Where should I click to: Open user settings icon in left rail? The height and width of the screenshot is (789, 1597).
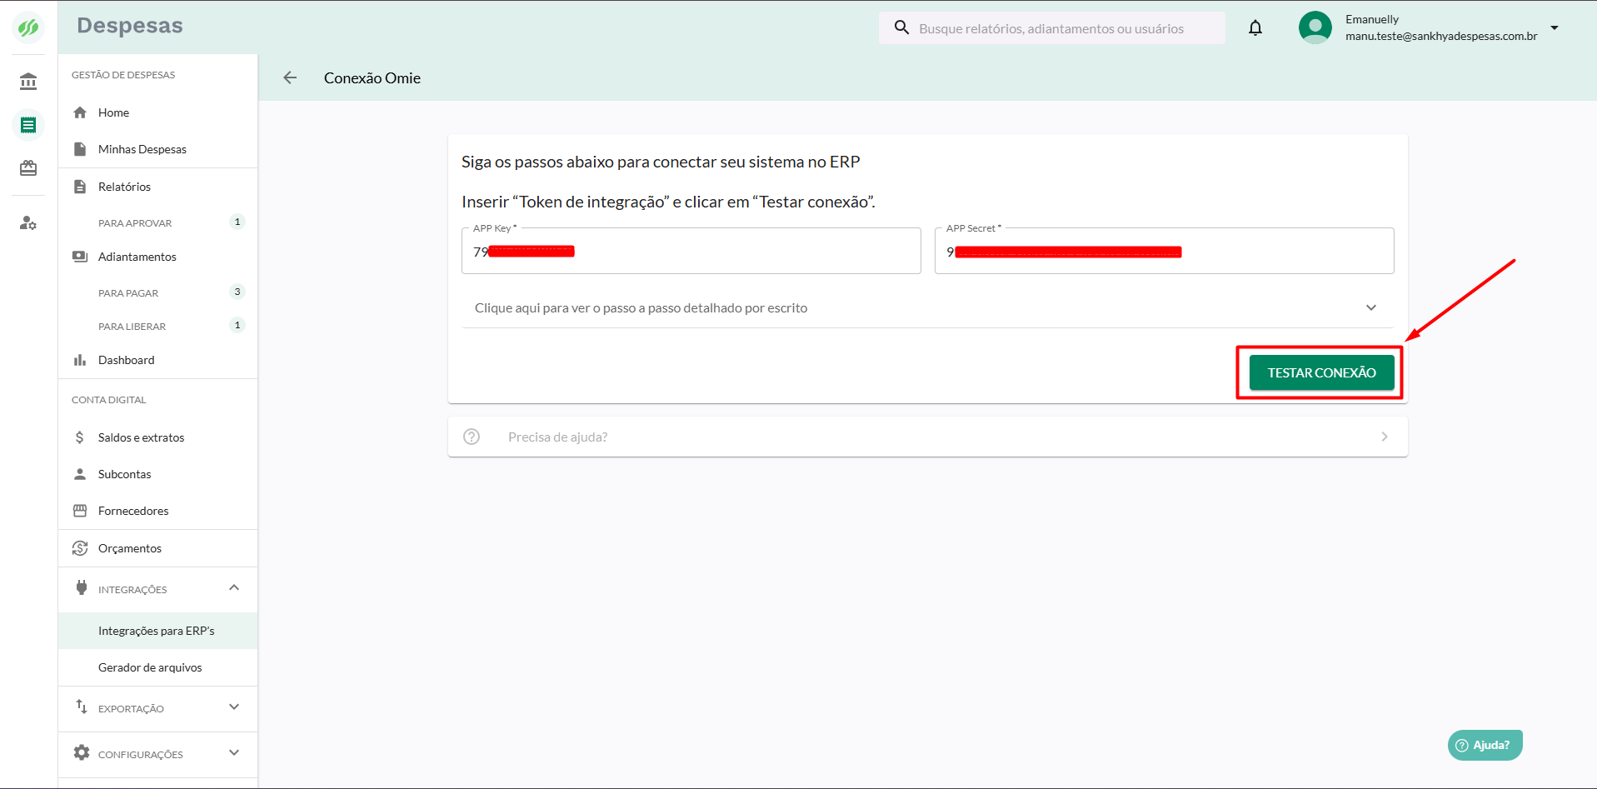pos(28,222)
